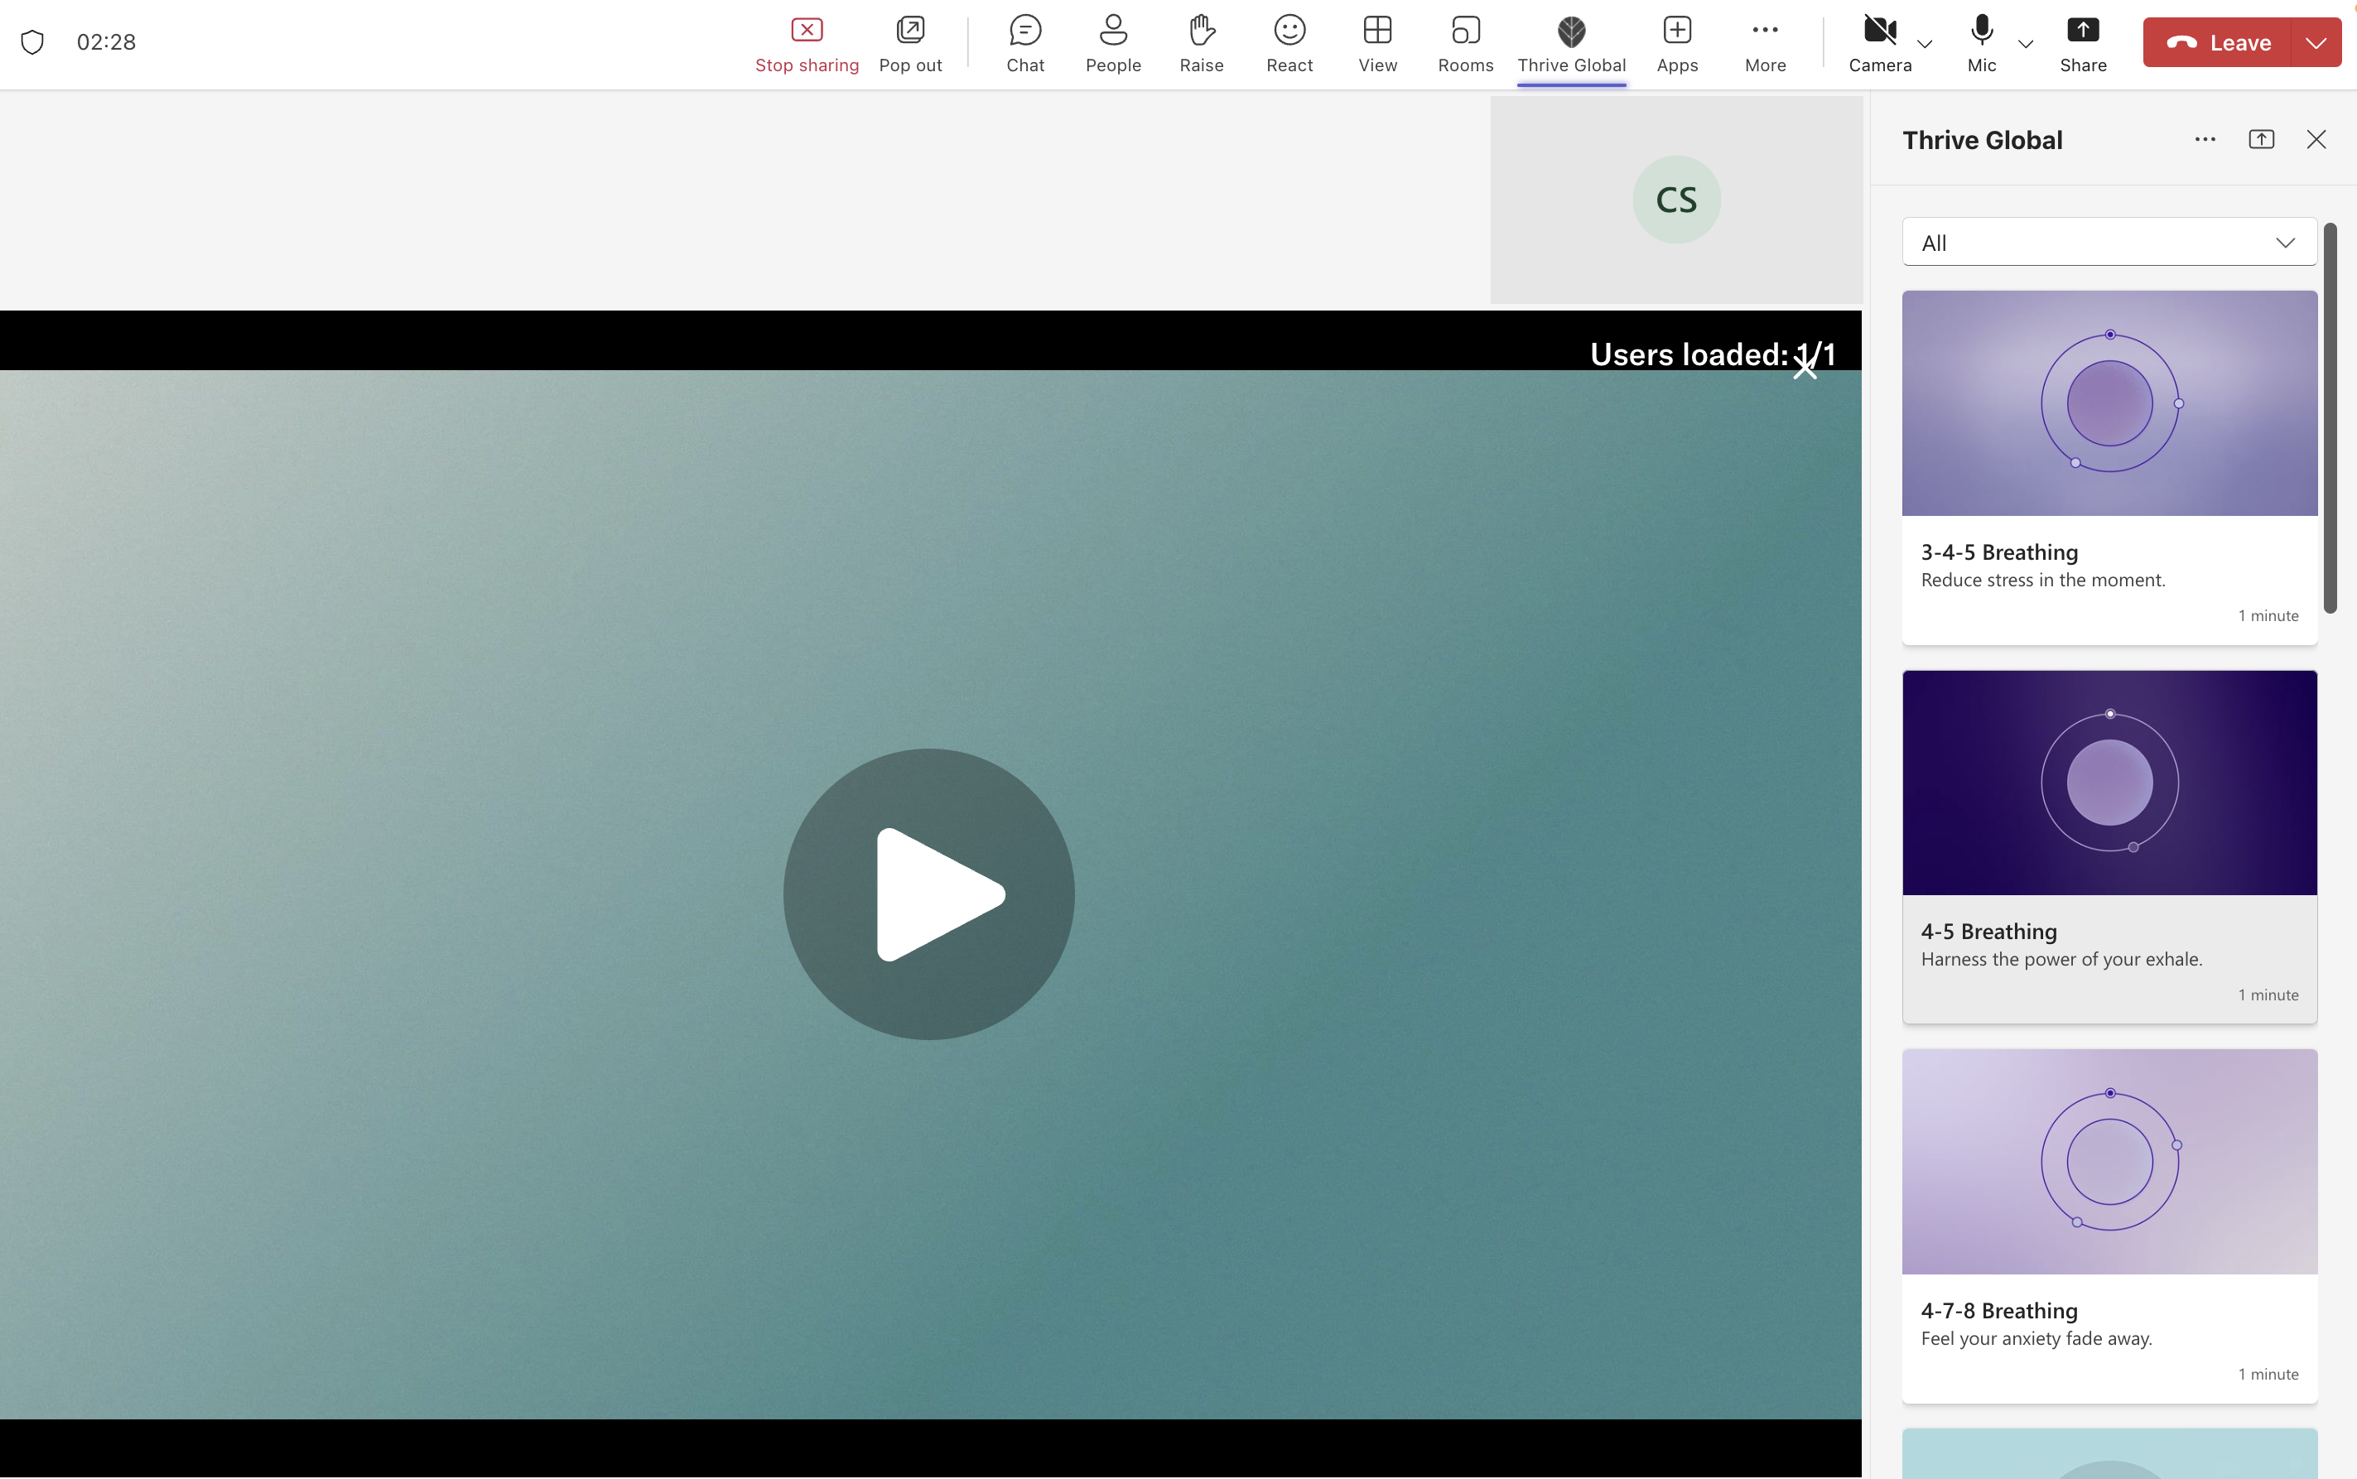This screenshot has height=1479, width=2357.
Task: Click the 4-7-8 Breathing title
Action: pos(1999,1312)
